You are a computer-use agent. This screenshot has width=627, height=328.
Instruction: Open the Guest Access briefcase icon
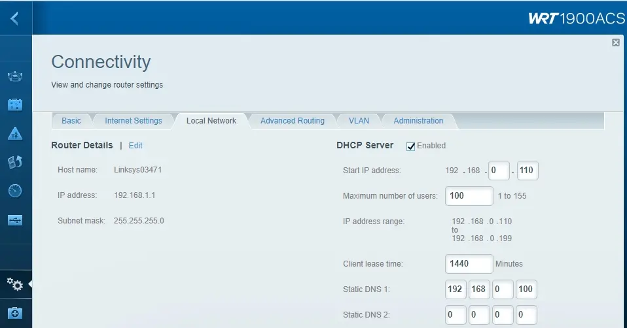coord(15,105)
